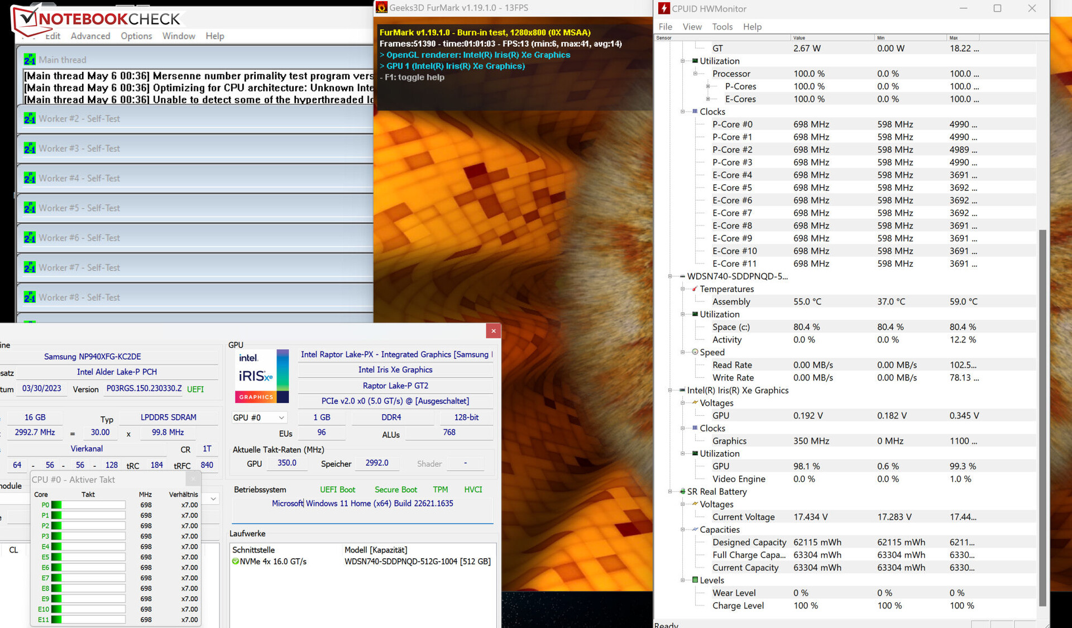1072x628 pixels.
Task: Click Main thread window icon
Action: 30,60
